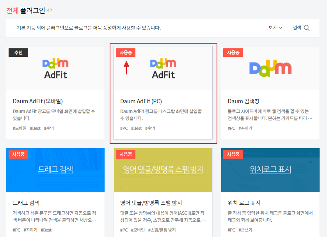The image size is (327, 237).
Task: Click the search magnifier icon
Action: coord(307,28)
